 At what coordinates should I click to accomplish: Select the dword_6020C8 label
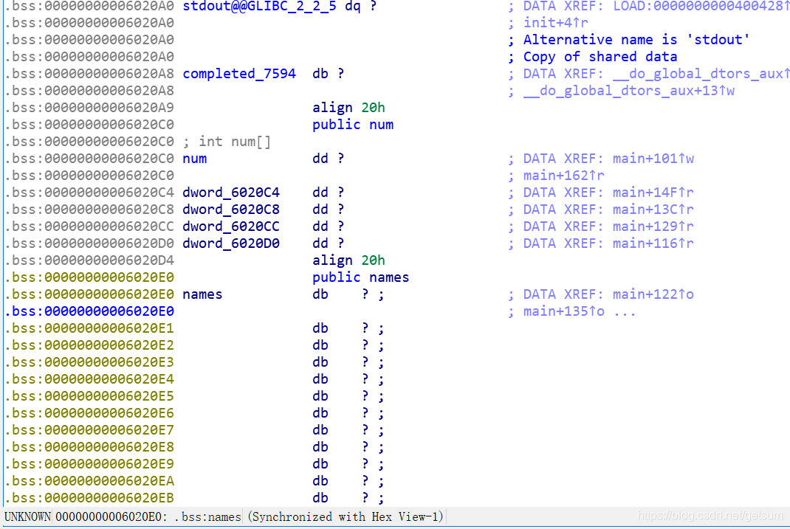[231, 210]
